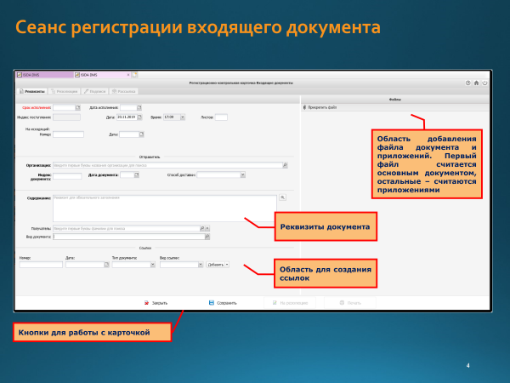Click magnifier button beside Содержание text area

click(283, 197)
